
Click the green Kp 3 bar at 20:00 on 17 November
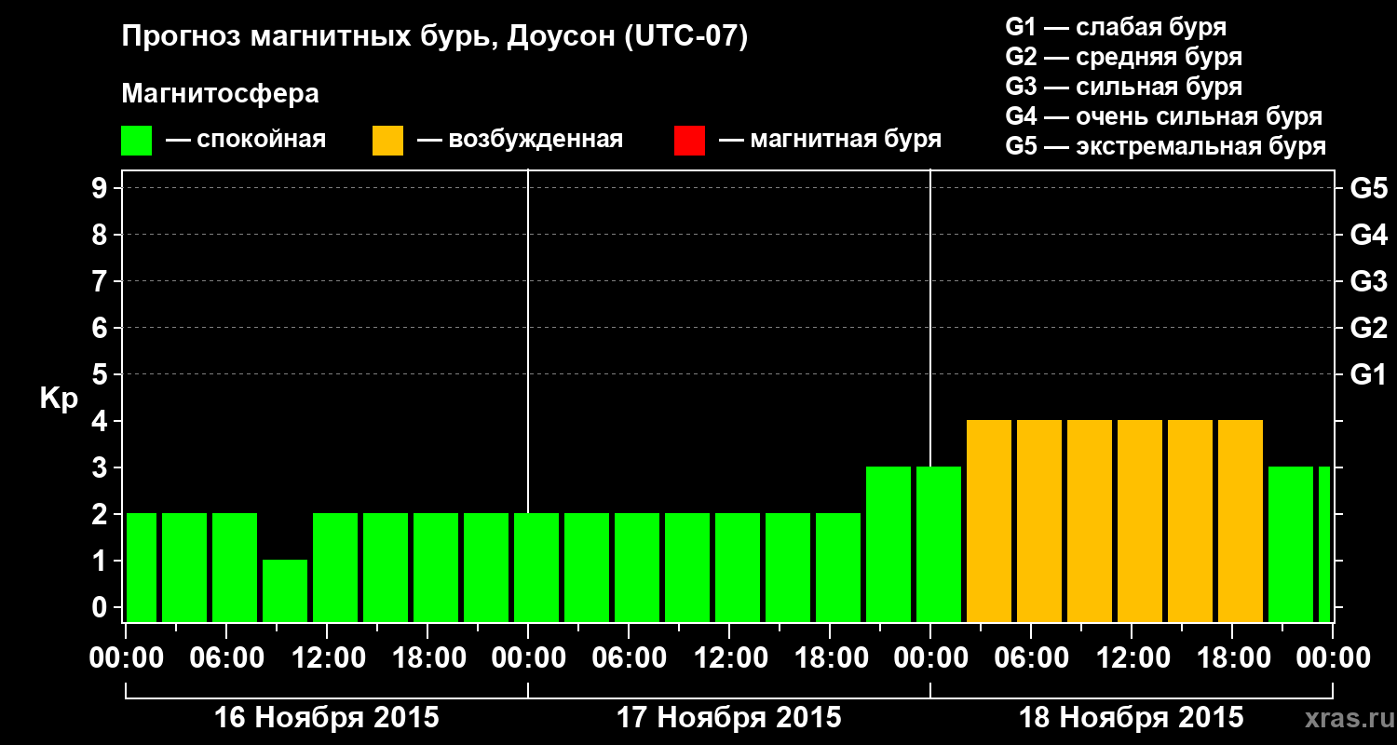click(x=888, y=544)
